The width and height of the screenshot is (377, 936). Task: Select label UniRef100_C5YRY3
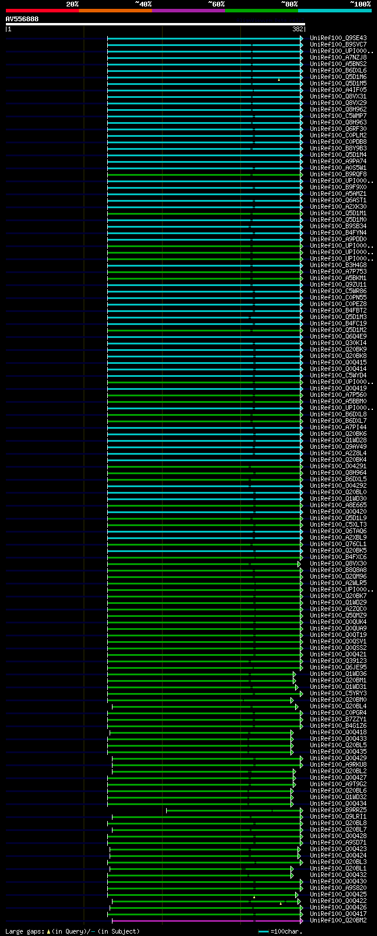point(338,693)
